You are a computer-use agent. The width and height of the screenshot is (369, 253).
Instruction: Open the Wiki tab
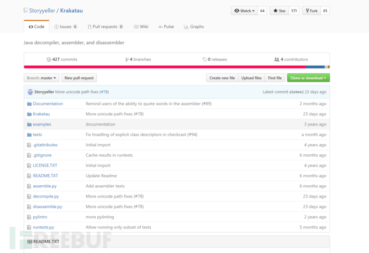click(141, 27)
